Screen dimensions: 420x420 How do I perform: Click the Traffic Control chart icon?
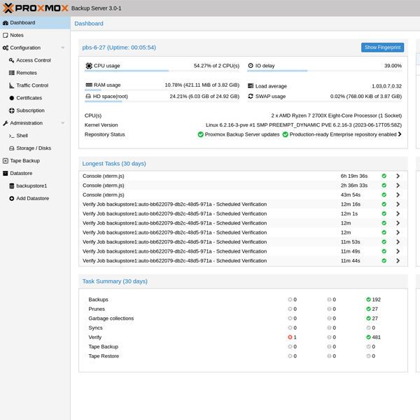(11, 85)
